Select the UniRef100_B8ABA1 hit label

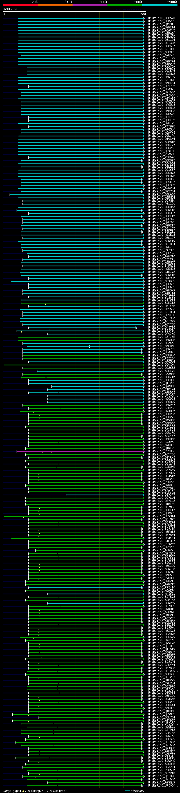coord(161,352)
